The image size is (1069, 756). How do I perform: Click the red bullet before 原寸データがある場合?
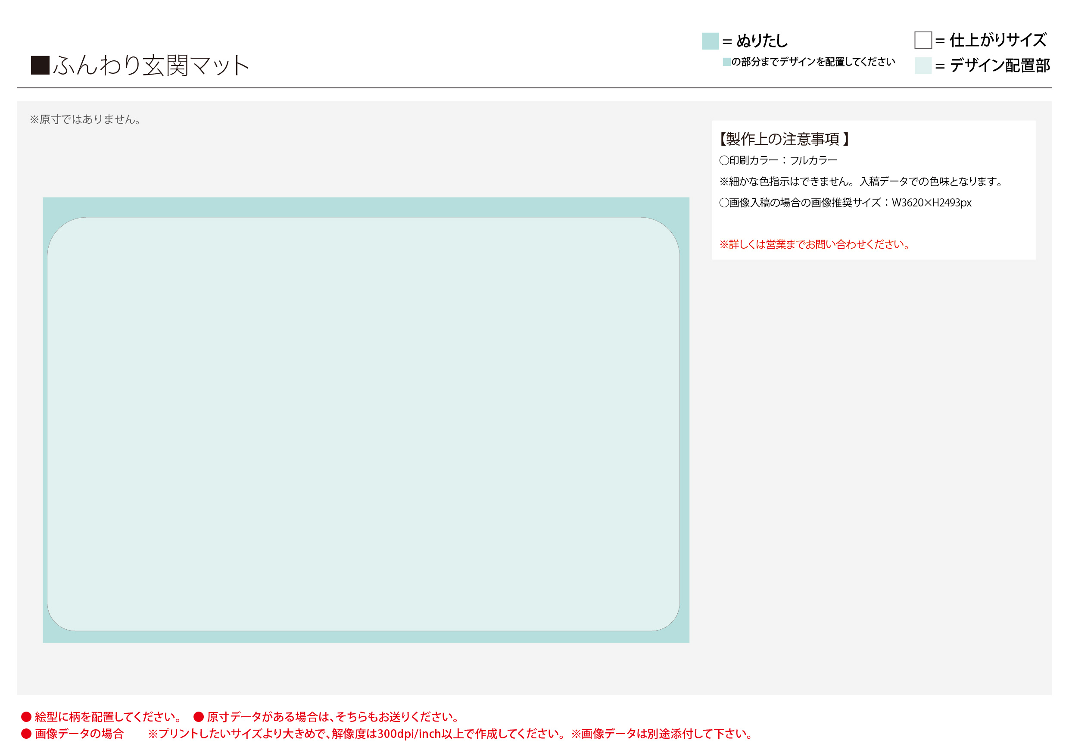199,716
